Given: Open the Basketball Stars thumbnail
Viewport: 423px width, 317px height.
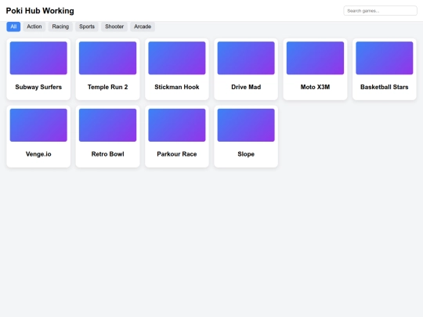Looking at the screenshot, I should 385,58.
